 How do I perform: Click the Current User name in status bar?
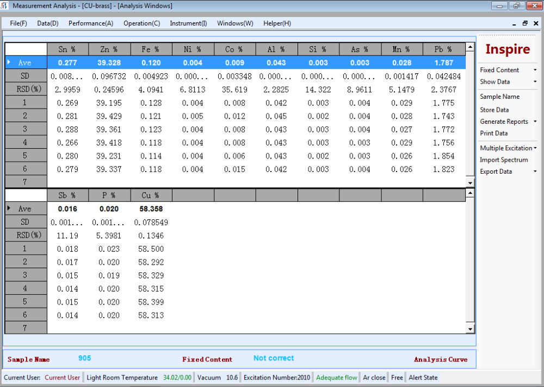(62, 377)
